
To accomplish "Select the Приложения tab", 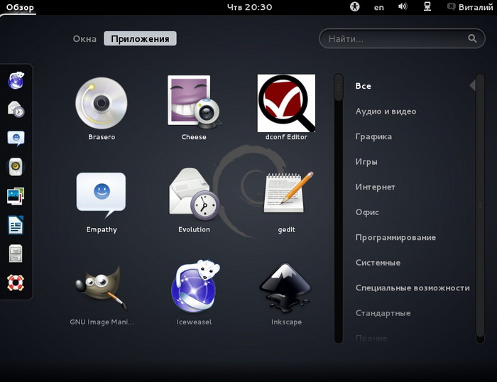I will (140, 38).
